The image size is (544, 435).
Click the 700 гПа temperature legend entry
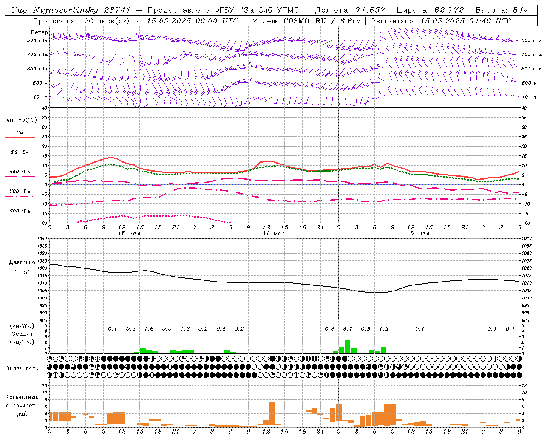[20, 192]
